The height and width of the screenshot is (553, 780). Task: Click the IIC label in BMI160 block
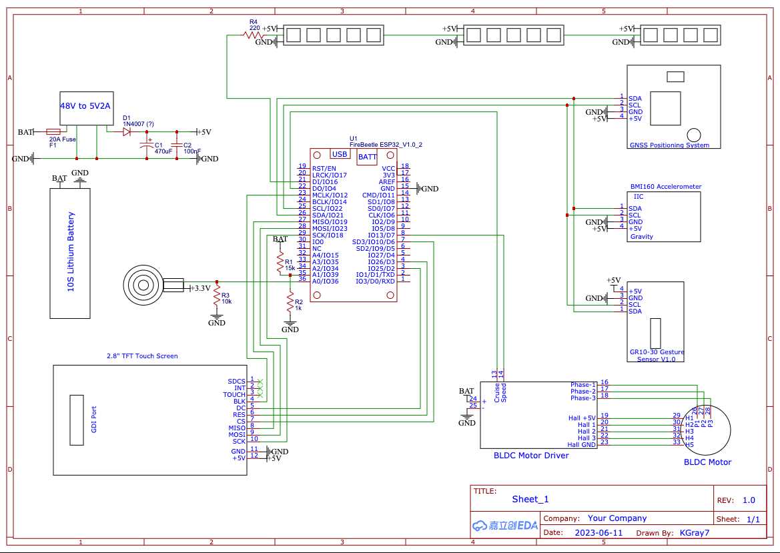639,197
